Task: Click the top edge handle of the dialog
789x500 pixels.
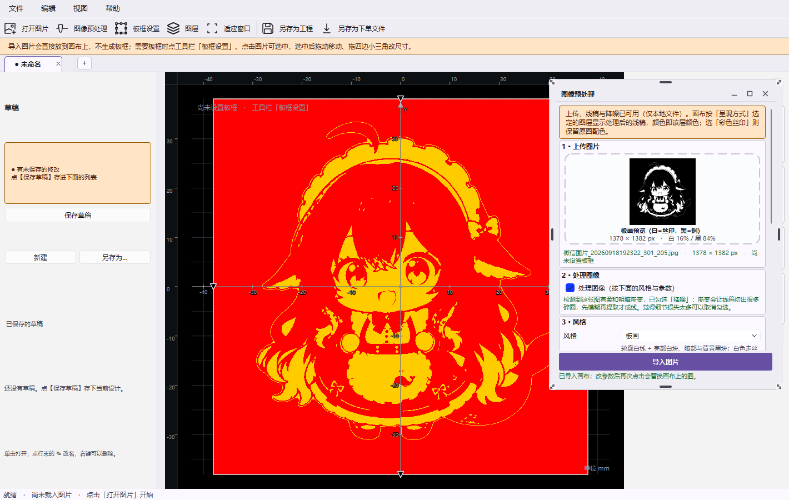Action: point(666,82)
